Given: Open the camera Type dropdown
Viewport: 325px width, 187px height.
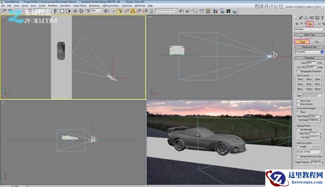Looking at the screenshot, I should point(312,96).
